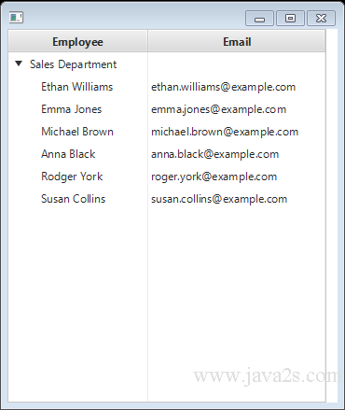This screenshot has height=410, width=345.
Task: Click roger.york@example.com email cell
Action: click(x=237, y=177)
